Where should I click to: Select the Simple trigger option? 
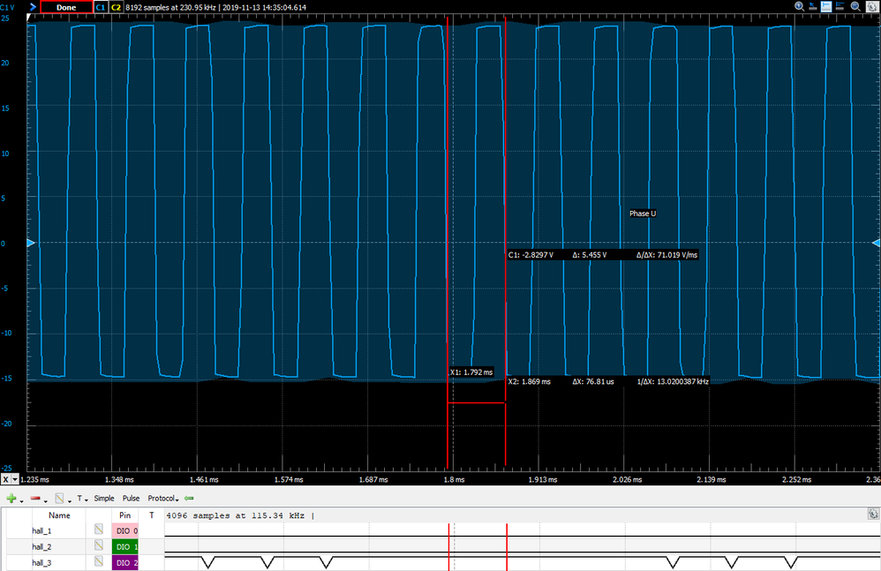click(x=104, y=498)
